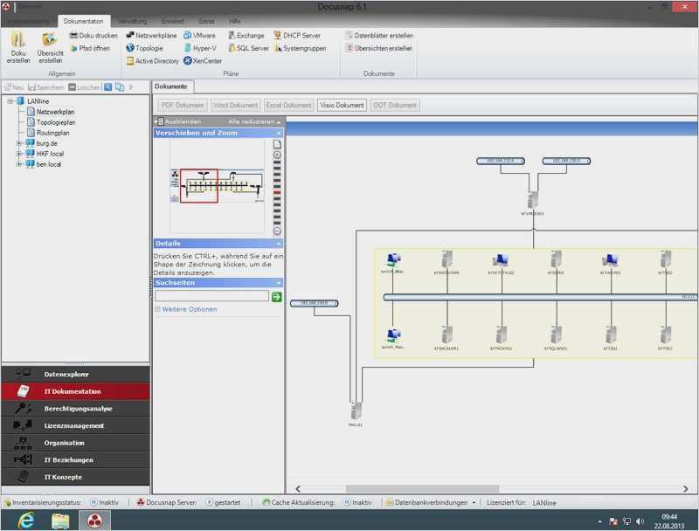Open Internet Explorer from the taskbar
Screen dimensions: 699x531
pos(26,521)
